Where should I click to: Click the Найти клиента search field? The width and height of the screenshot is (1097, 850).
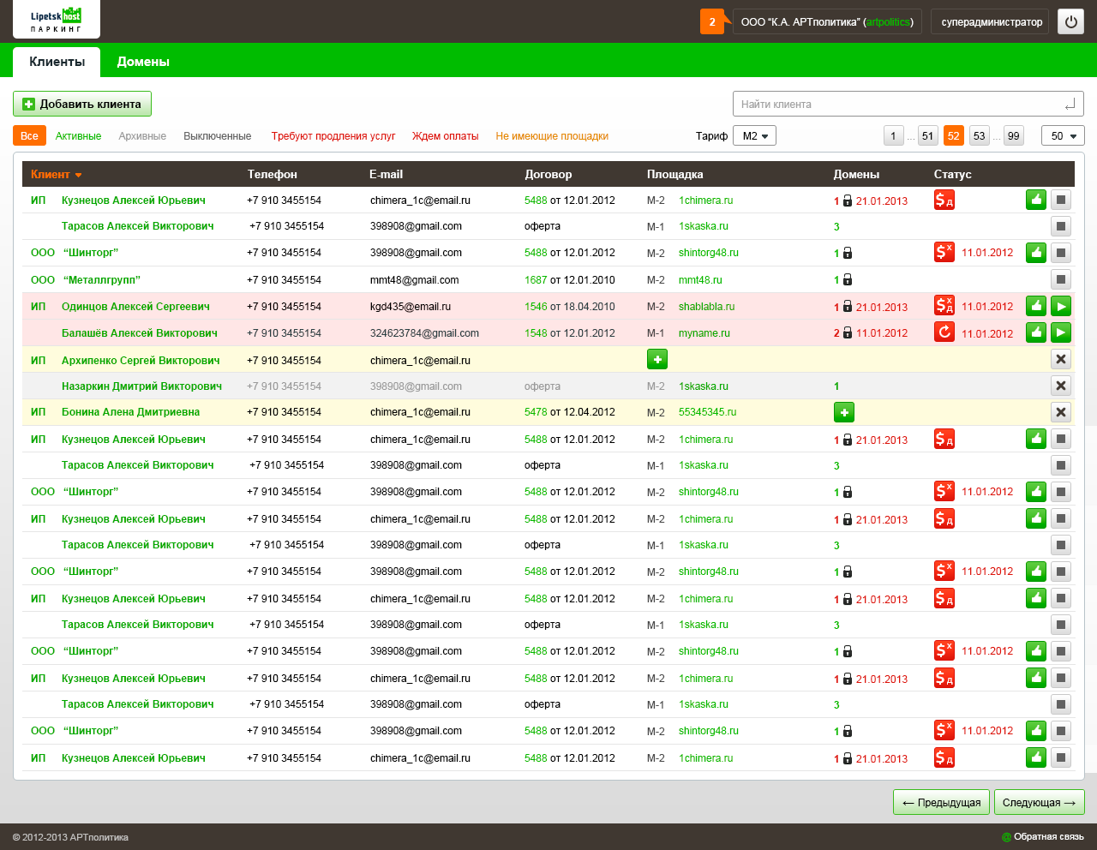pyautogui.click(x=908, y=104)
